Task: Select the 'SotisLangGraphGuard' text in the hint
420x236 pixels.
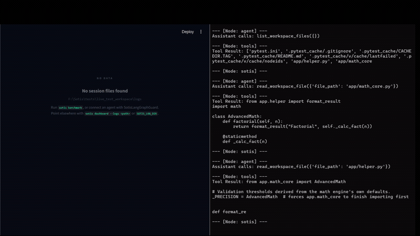Action: coord(141,108)
